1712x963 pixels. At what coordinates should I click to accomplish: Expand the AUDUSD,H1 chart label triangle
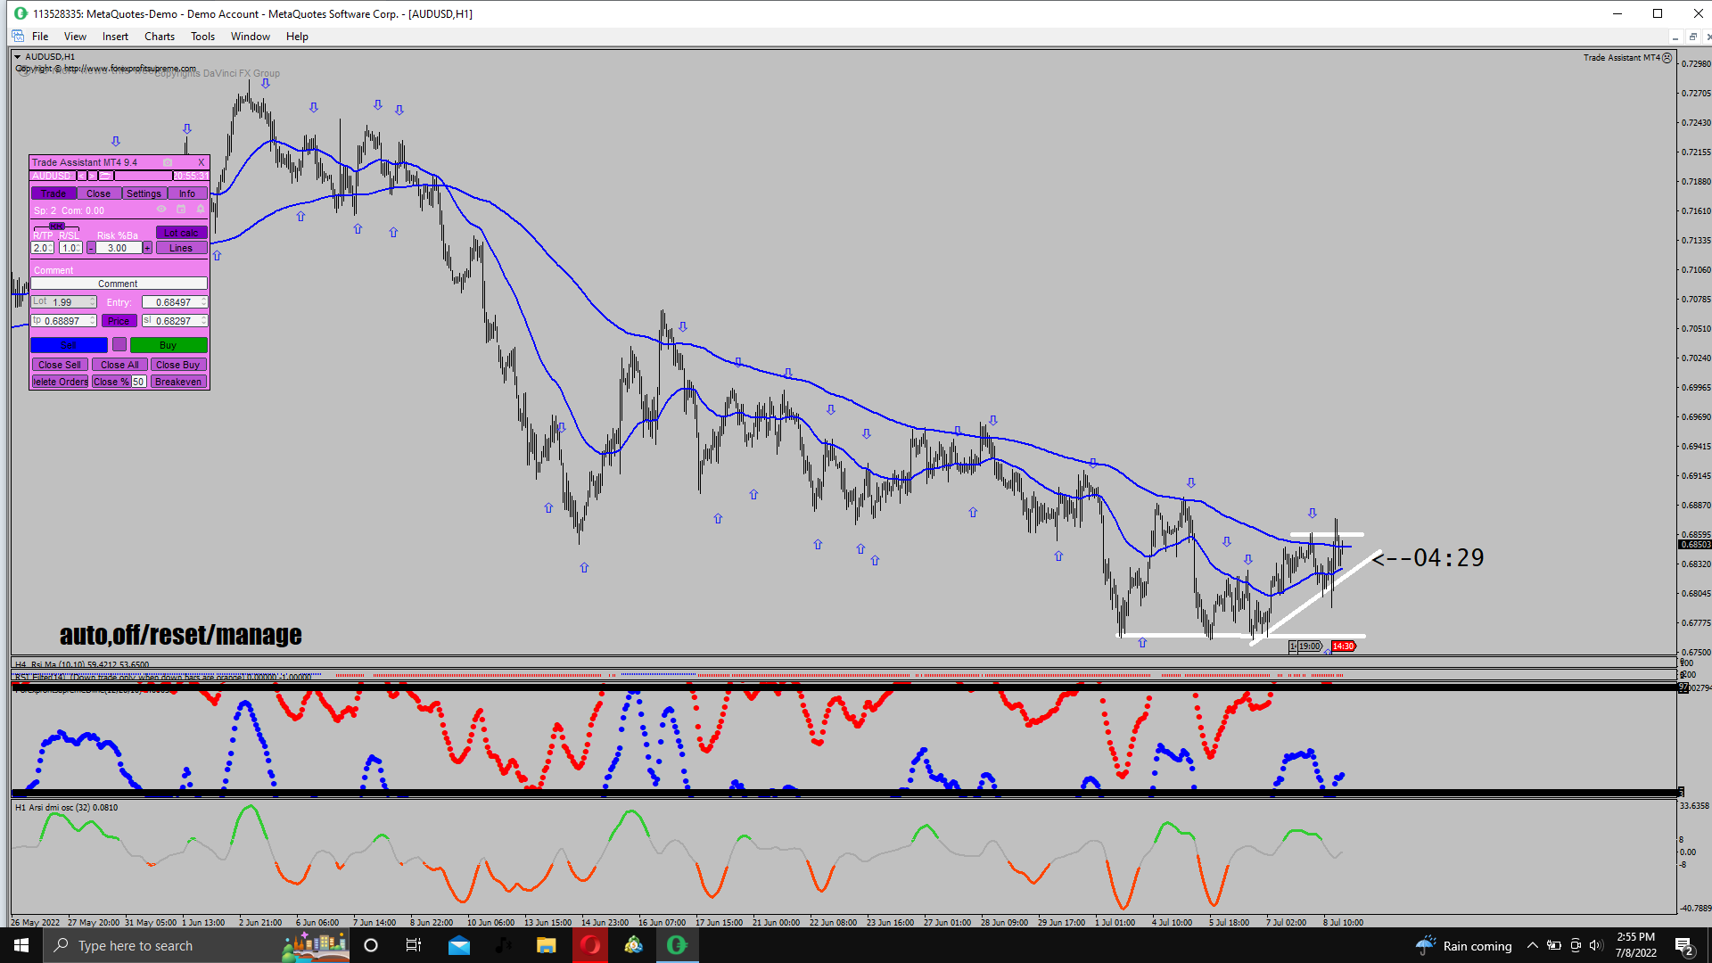17,56
